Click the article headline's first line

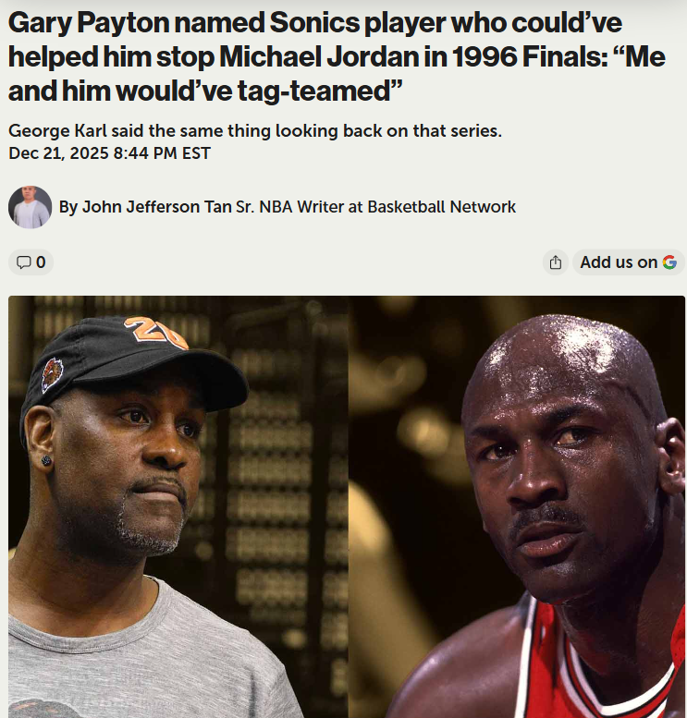click(x=315, y=23)
